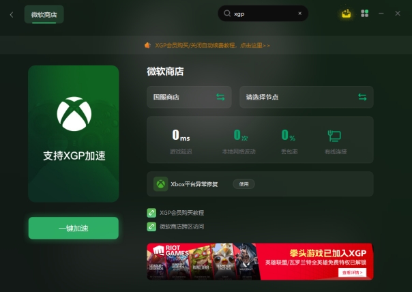Image resolution: width=412 pixels, height=292 pixels.
Task: Open the 请选择节点 node selector
Action: [306, 97]
